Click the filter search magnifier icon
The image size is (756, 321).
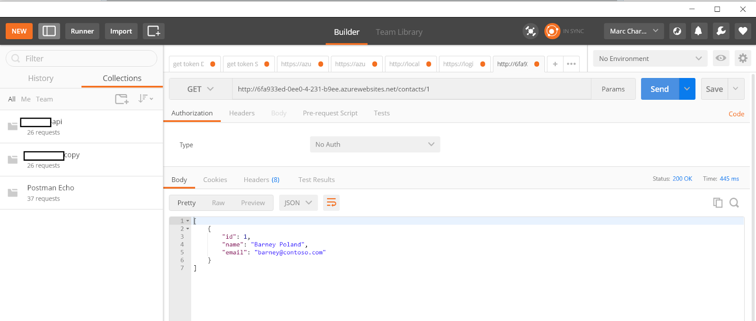(x=16, y=58)
